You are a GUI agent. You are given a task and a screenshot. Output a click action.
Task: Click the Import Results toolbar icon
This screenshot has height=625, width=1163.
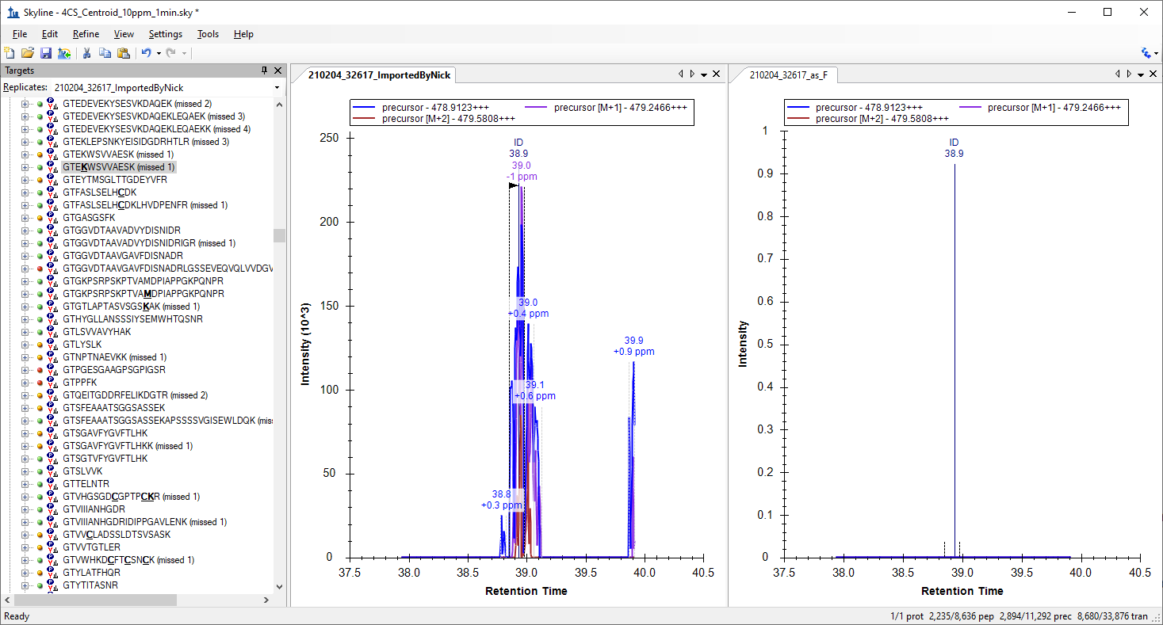(63, 53)
